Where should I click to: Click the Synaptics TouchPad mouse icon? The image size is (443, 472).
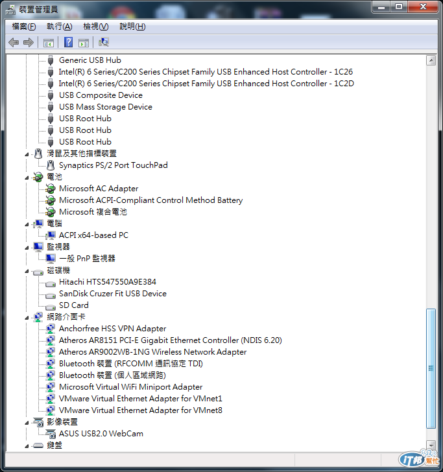point(51,165)
